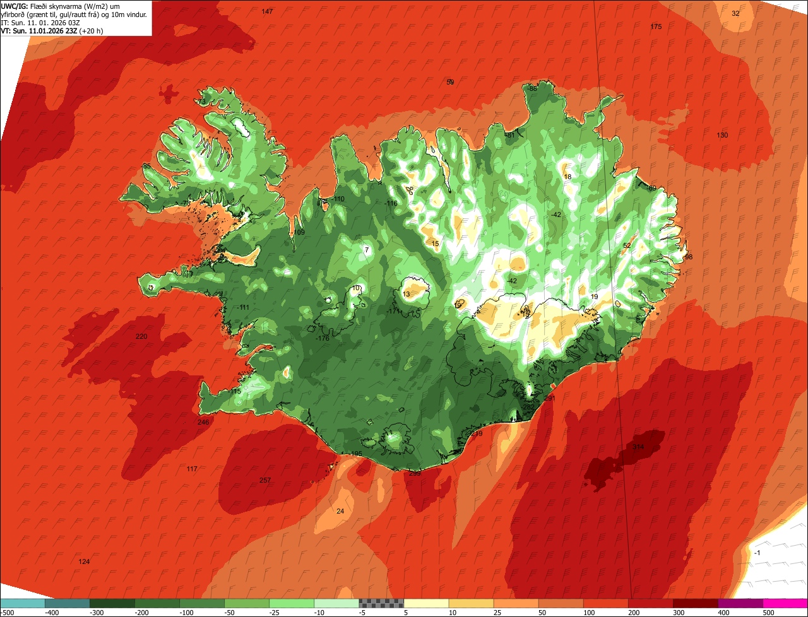The image size is (808, 617).
Task: Click the light teal -500 legend swatch
Action: coord(23,603)
